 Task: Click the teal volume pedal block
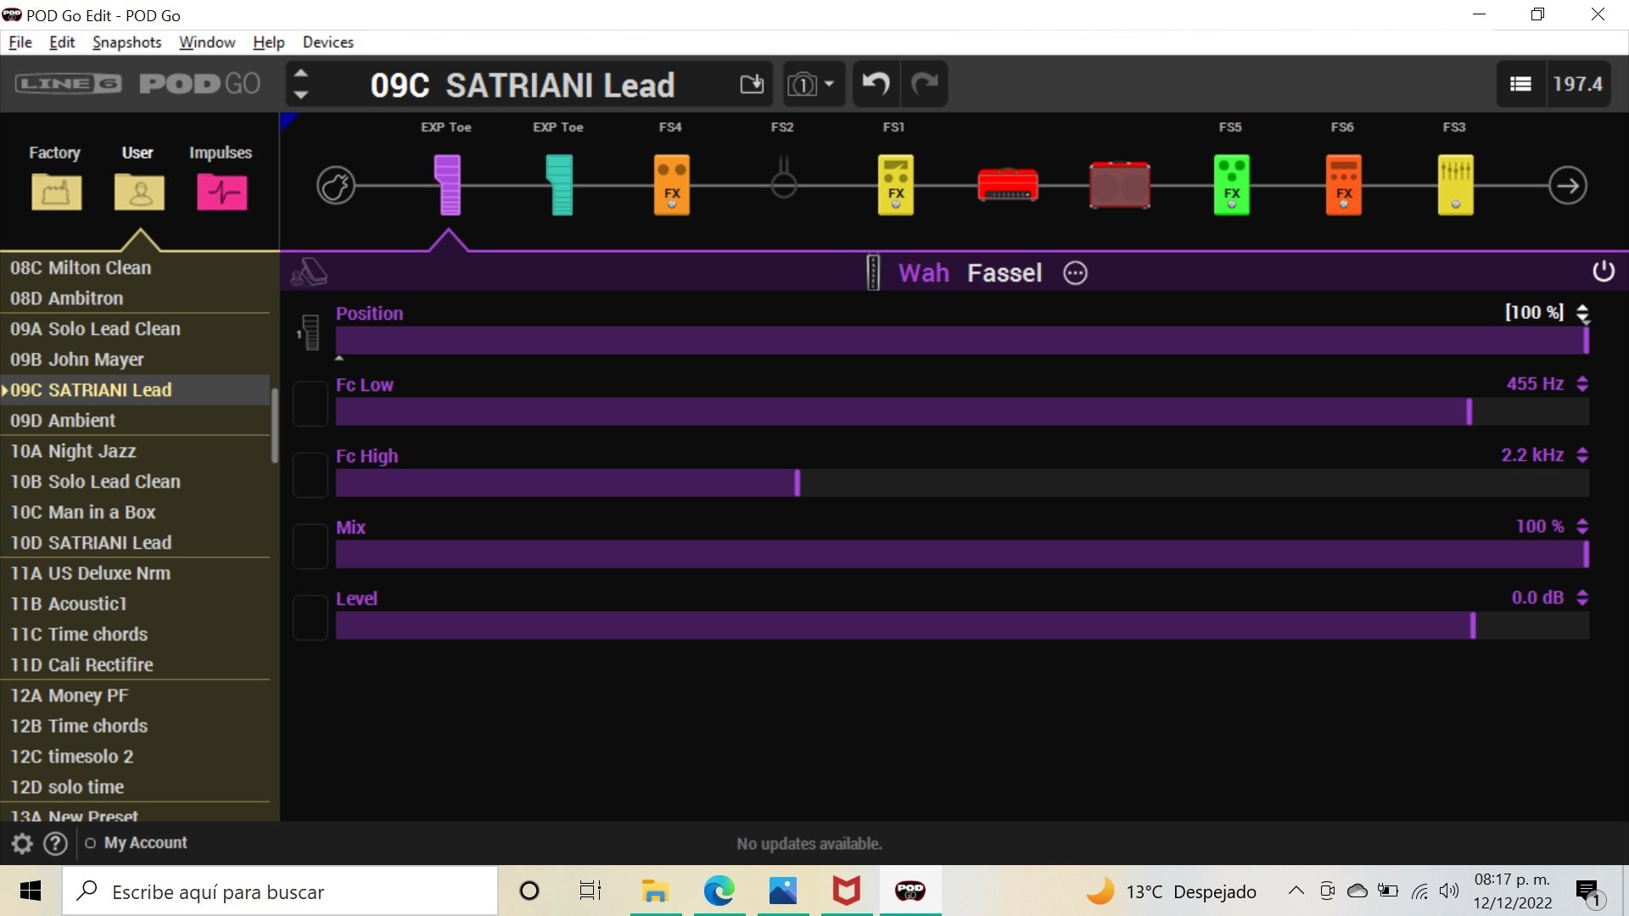[x=559, y=185]
